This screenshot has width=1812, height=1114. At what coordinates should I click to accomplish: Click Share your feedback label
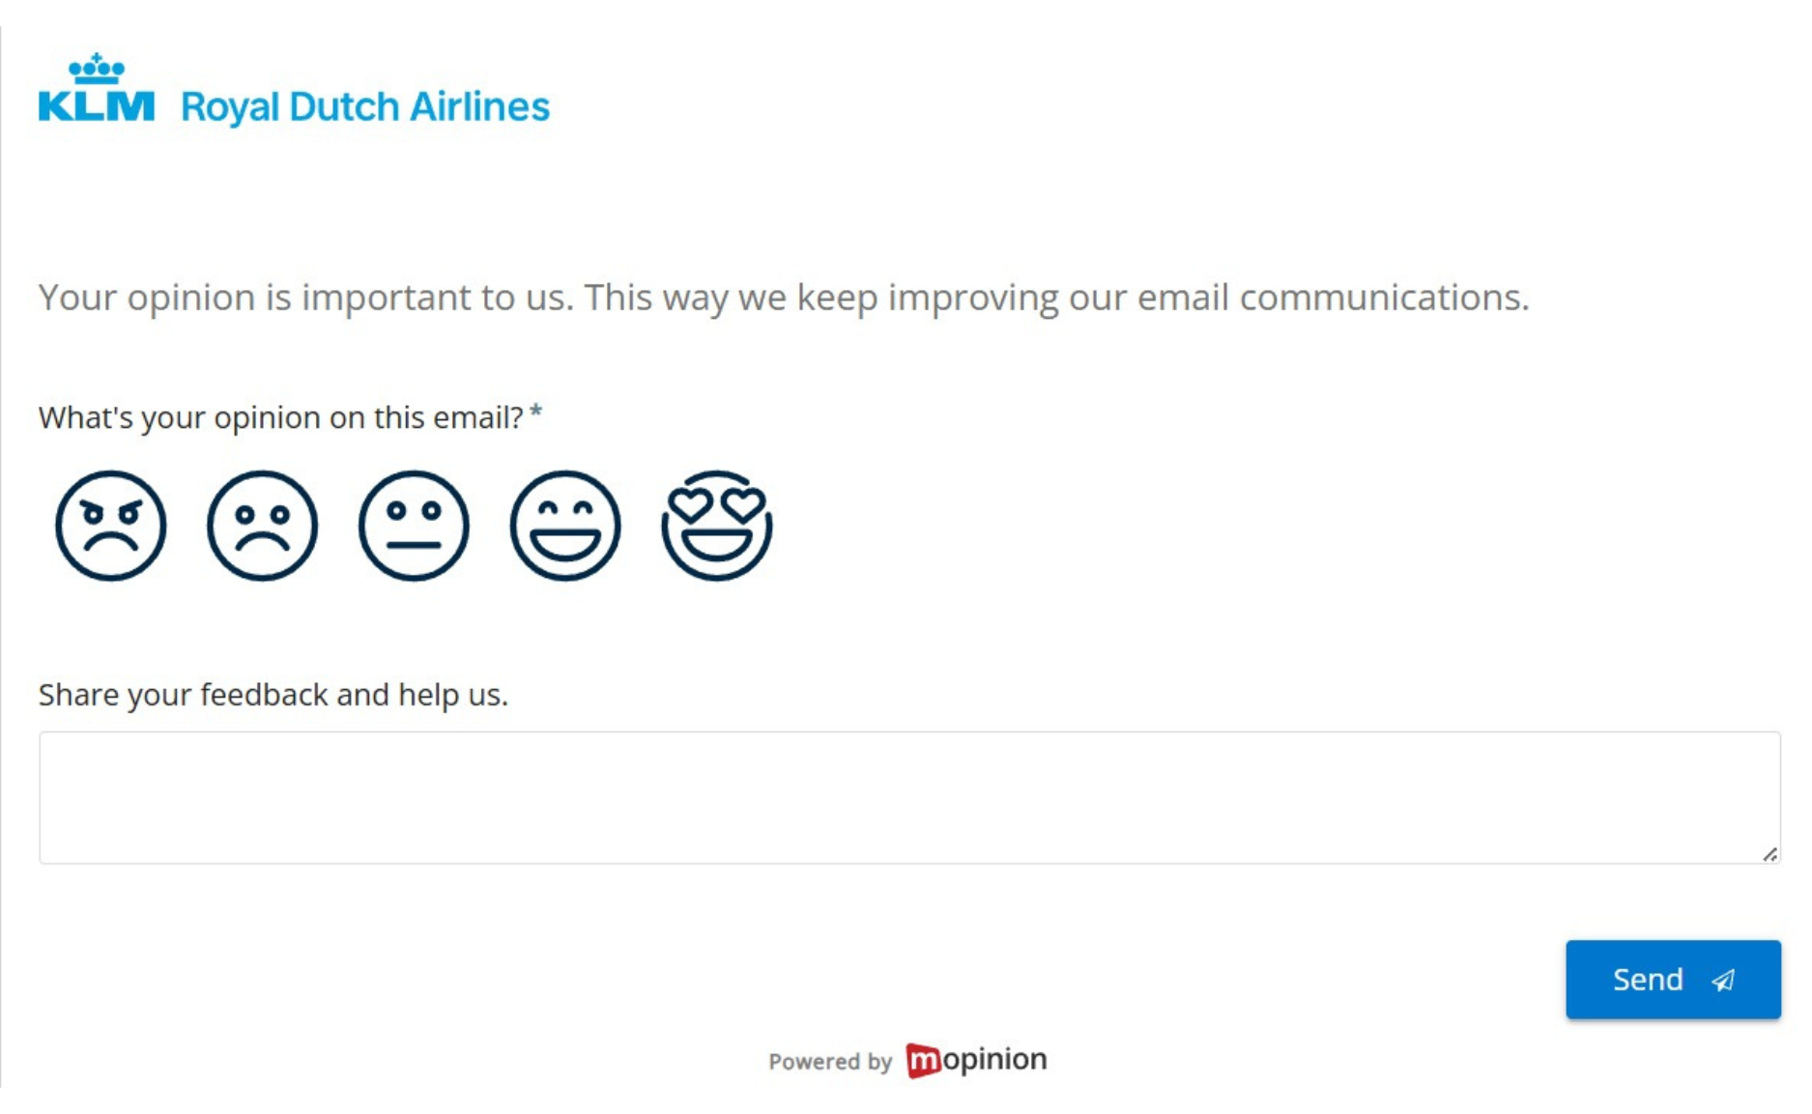274,694
